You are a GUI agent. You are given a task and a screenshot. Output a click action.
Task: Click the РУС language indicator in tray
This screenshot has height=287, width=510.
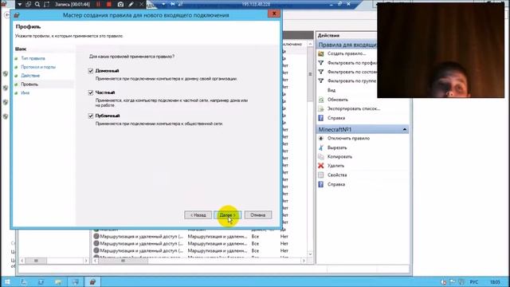click(x=474, y=281)
